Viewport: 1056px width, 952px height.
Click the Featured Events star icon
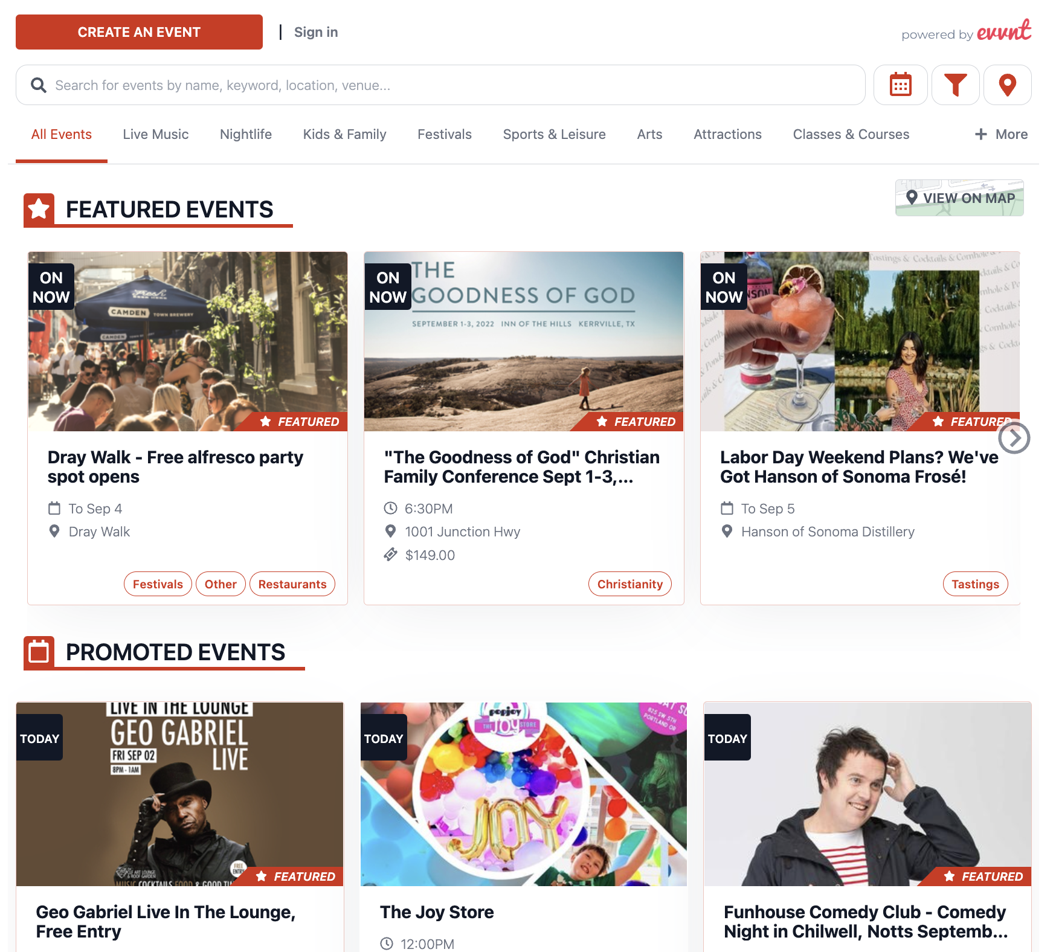pyautogui.click(x=39, y=210)
